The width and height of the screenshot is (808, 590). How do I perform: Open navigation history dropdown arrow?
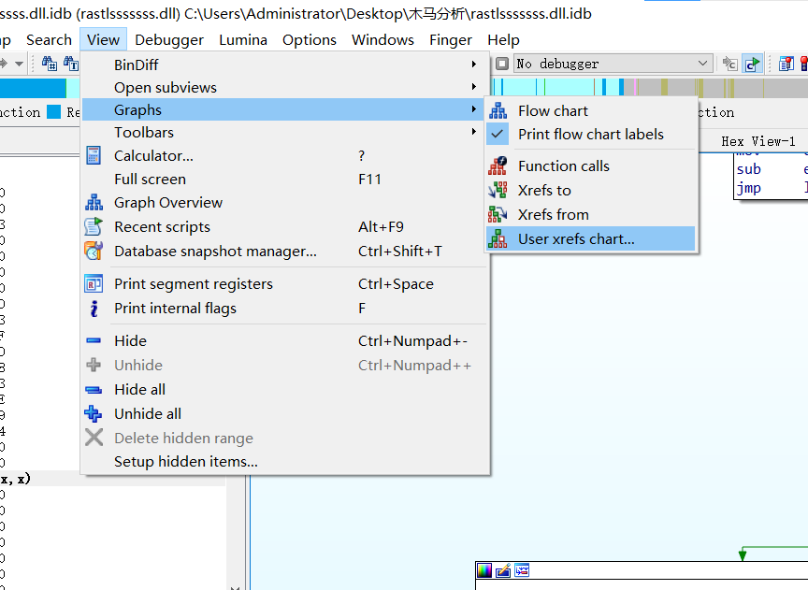click(x=19, y=64)
